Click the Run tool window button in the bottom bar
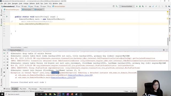Image resolution: width=171 pixels, height=96 pixels. 15,89
